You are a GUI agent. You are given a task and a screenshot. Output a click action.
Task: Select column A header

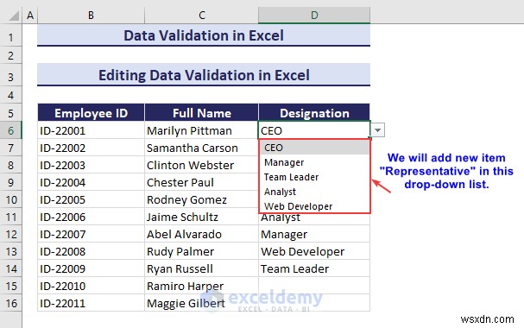pyautogui.click(x=30, y=16)
